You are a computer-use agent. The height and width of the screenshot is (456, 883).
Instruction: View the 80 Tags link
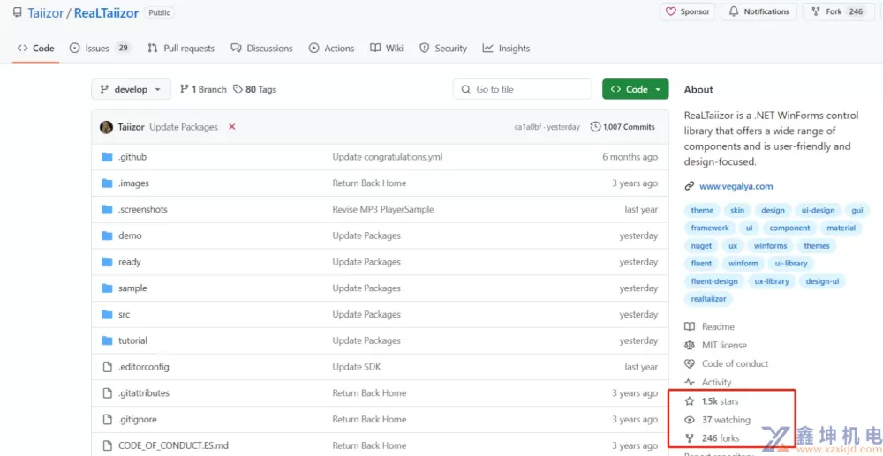(254, 89)
